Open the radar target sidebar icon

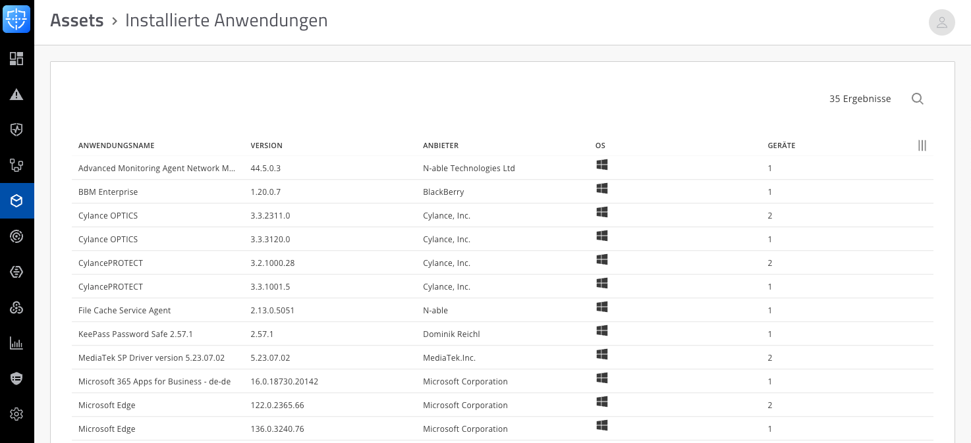coord(16,236)
